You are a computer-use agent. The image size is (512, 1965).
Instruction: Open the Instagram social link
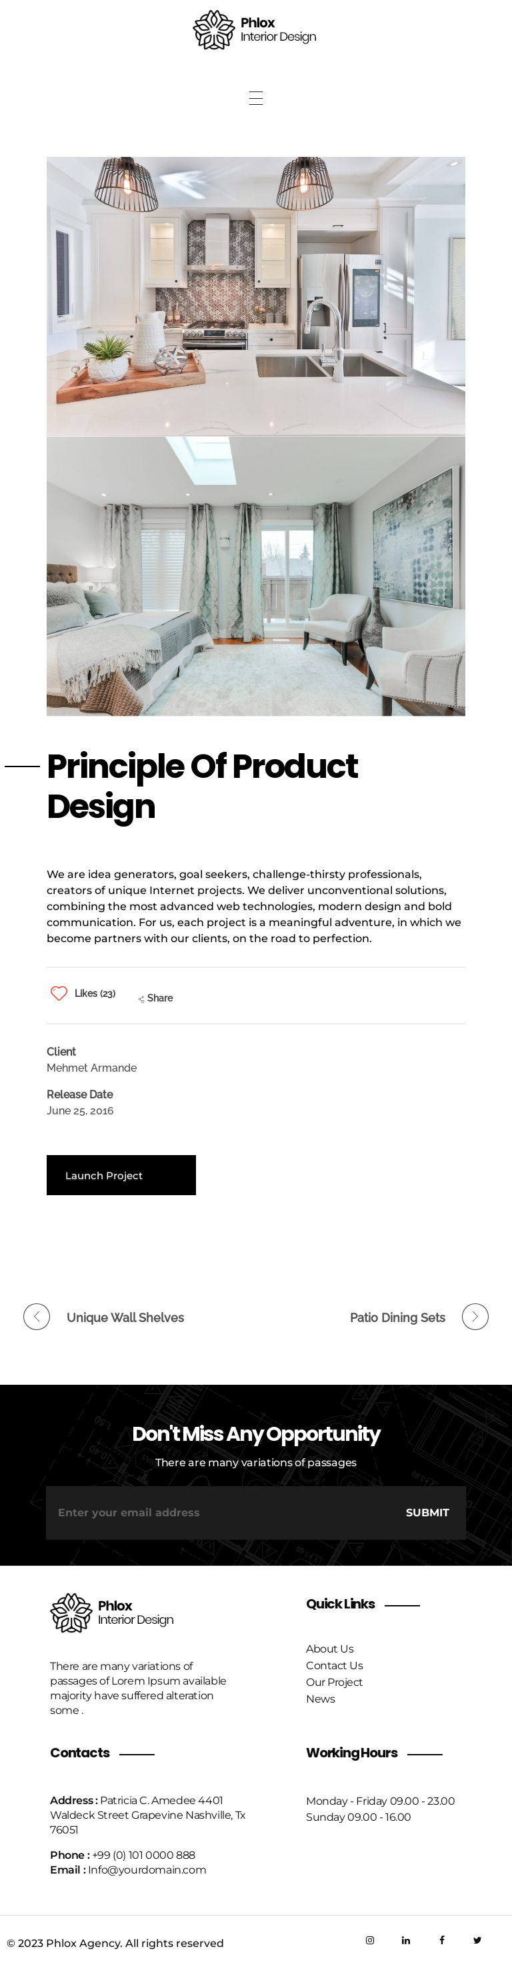click(369, 1940)
